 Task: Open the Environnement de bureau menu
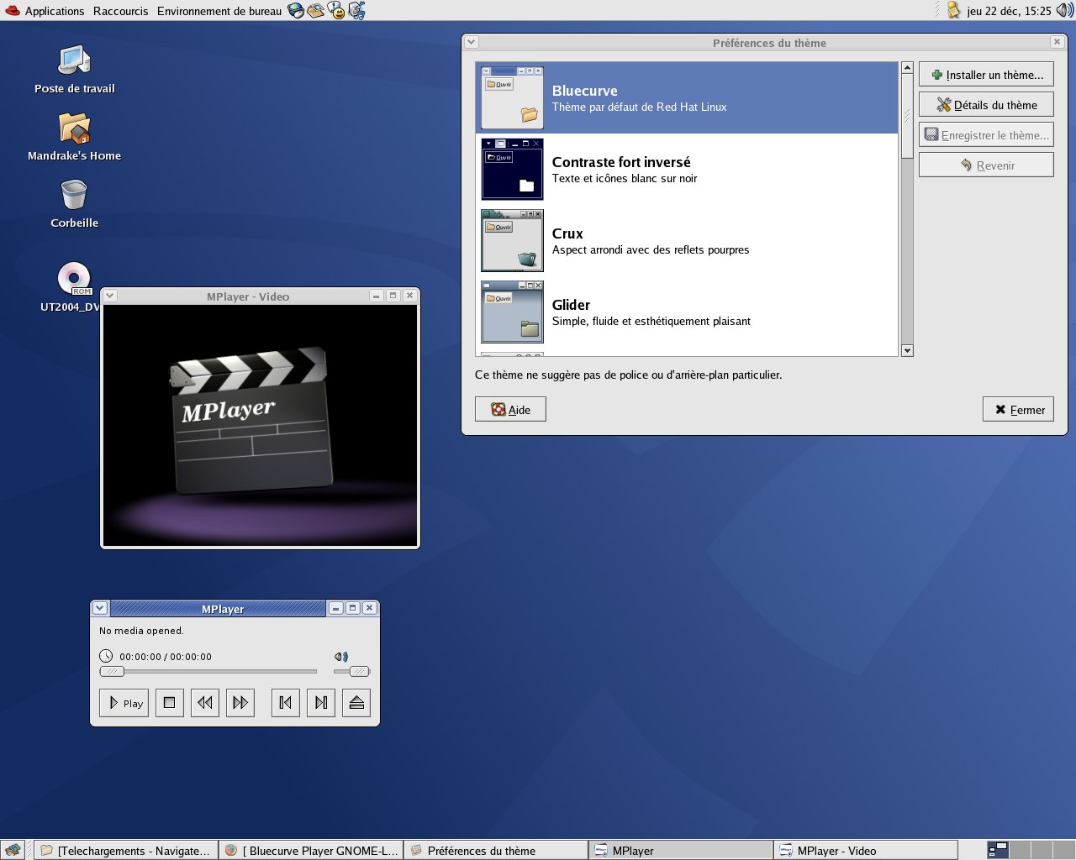tap(219, 11)
